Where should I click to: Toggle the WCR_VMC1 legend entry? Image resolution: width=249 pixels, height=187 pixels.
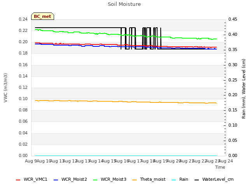(32, 179)
